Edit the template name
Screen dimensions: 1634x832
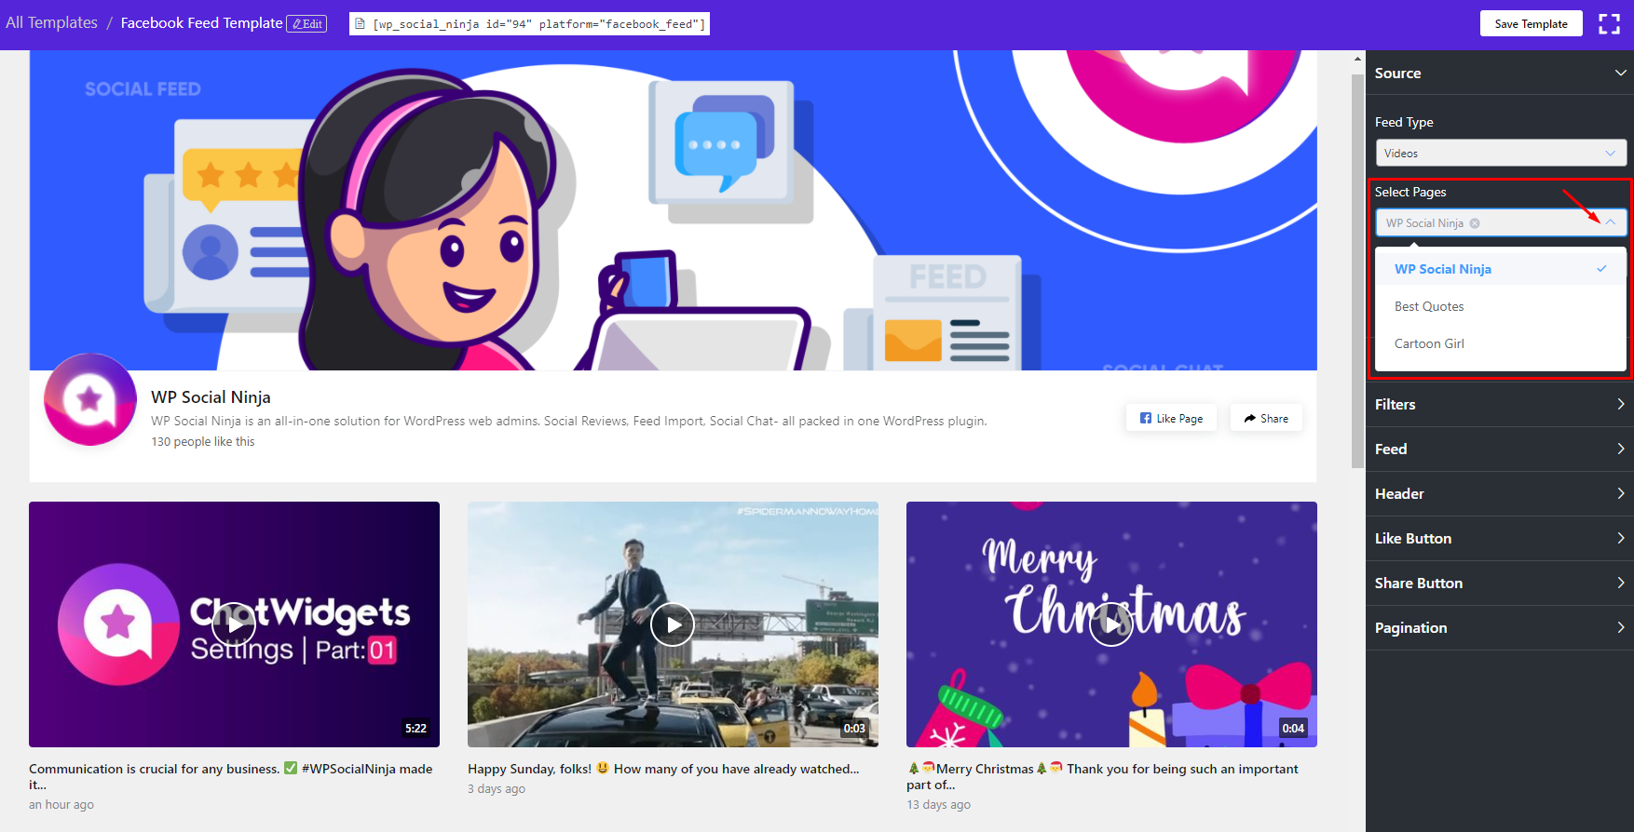point(306,24)
